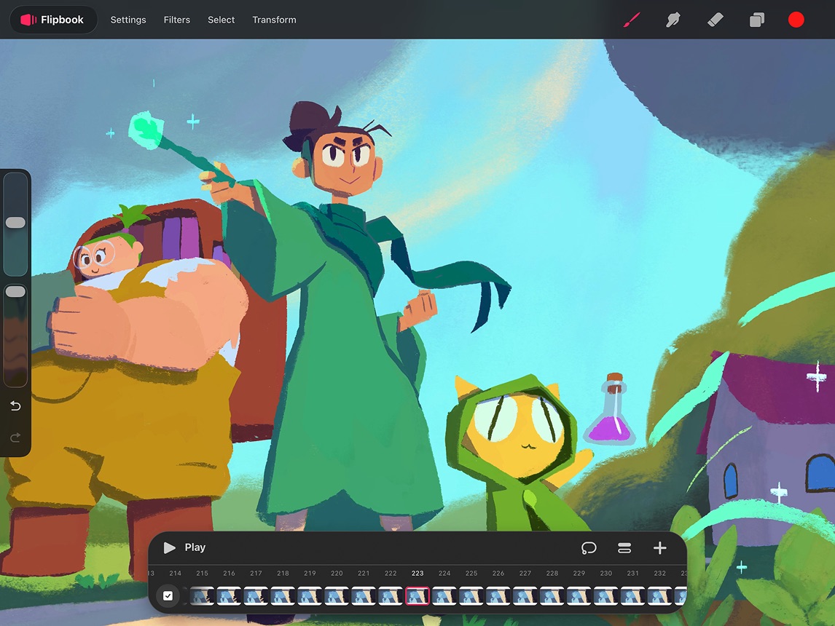Open the timeline options bars icon
The width and height of the screenshot is (835, 626).
tap(624, 548)
